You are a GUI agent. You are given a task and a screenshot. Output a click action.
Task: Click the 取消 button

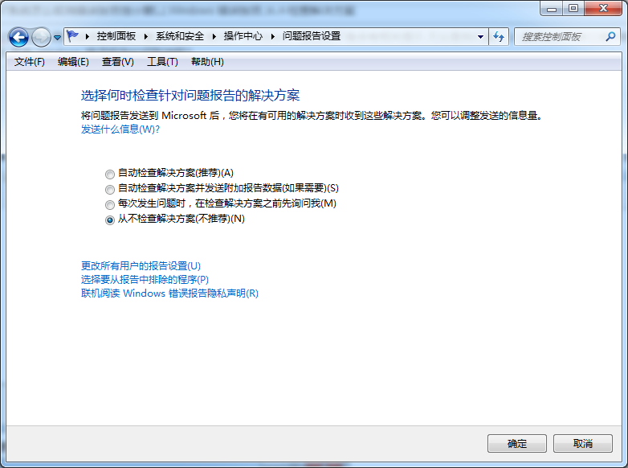pos(583,444)
